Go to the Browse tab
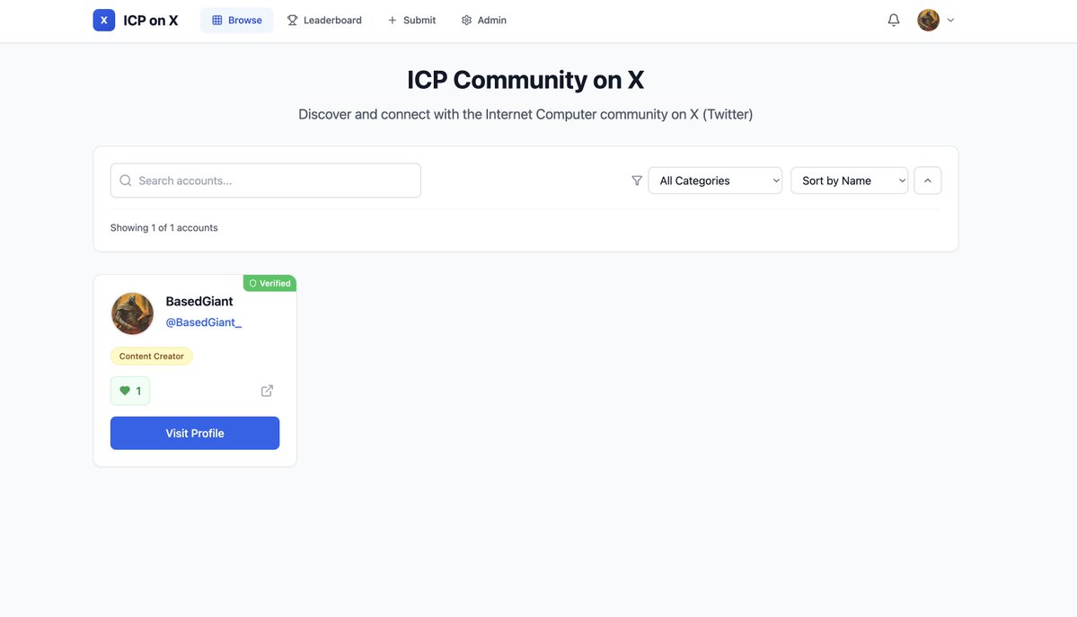The width and height of the screenshot is (1077, 617). 237,20
